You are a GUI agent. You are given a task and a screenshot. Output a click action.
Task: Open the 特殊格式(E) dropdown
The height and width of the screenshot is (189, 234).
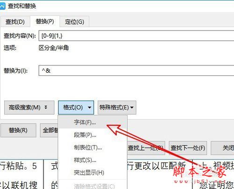point(117,108)
